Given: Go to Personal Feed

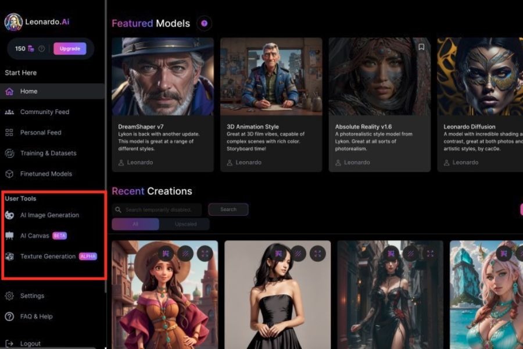Looking at the screenshot, I should 40,133.
